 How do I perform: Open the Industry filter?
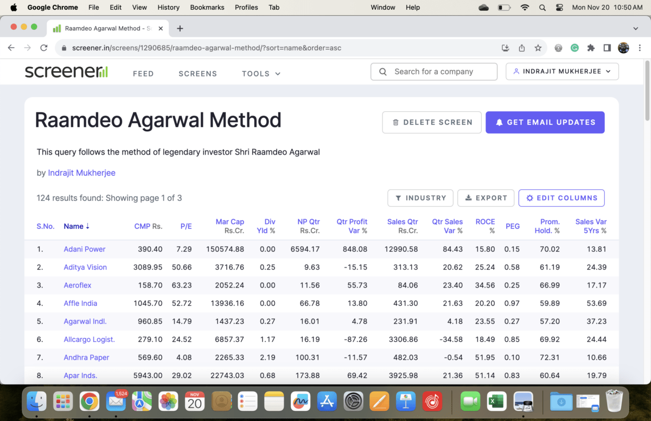[x=420, y=198]
